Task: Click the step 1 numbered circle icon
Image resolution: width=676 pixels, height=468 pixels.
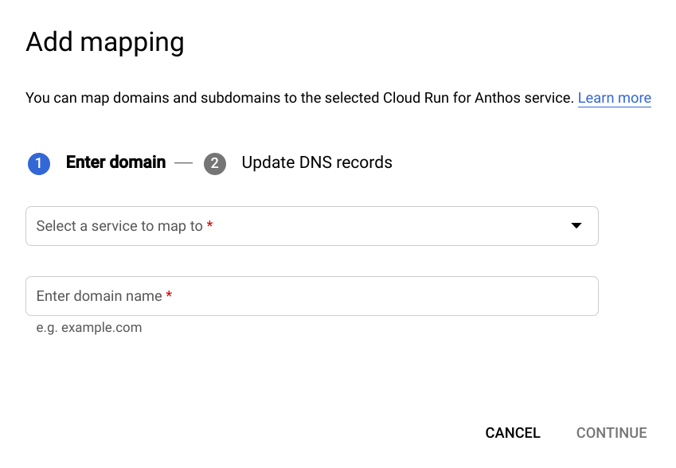Action: coord(38,163)
